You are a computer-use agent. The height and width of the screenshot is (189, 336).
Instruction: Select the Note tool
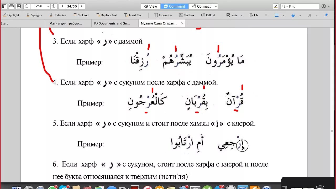tap(232, 15)
